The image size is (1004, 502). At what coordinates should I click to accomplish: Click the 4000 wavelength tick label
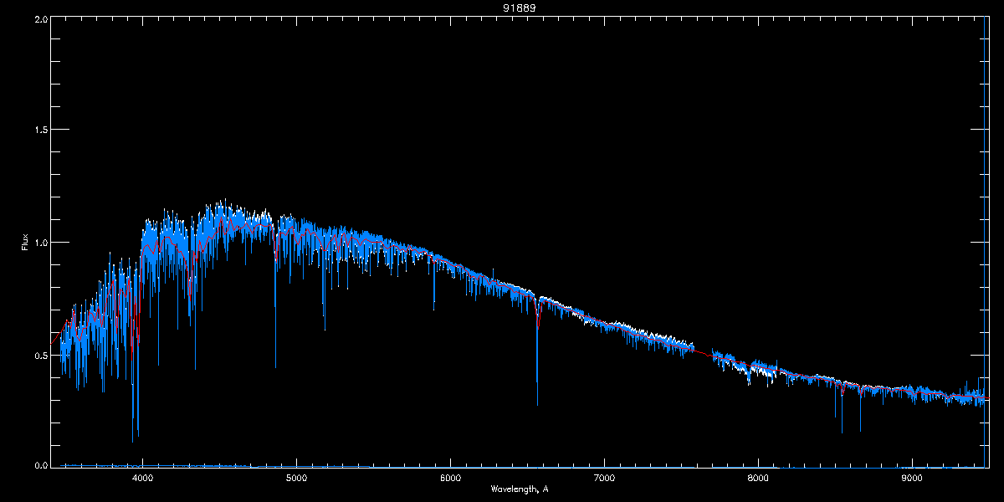142,479
